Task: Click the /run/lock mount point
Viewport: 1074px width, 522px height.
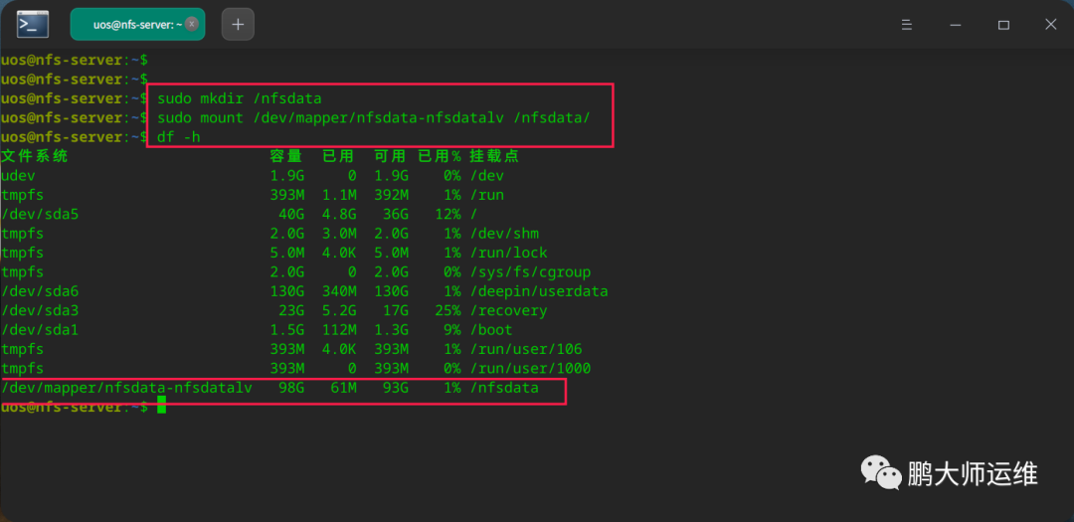Action: click(x=508, y=253)
